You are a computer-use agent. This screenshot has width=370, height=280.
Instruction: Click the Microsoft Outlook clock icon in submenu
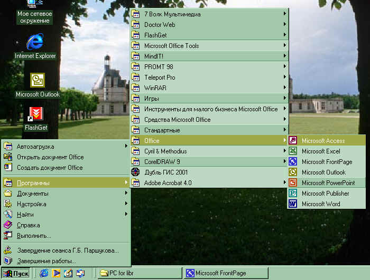[293, 172]
